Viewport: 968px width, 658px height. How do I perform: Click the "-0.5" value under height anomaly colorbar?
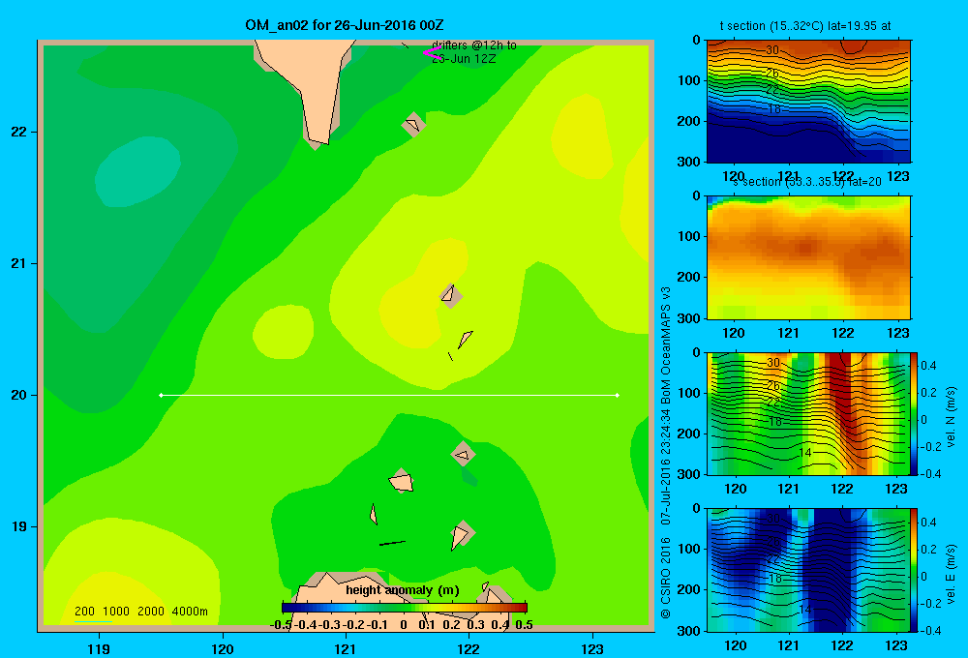[281, 625]
